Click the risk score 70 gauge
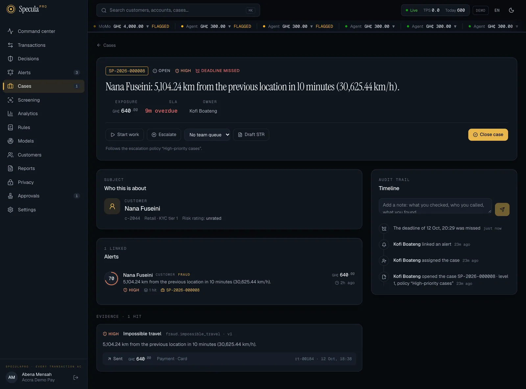 (111, 278)
